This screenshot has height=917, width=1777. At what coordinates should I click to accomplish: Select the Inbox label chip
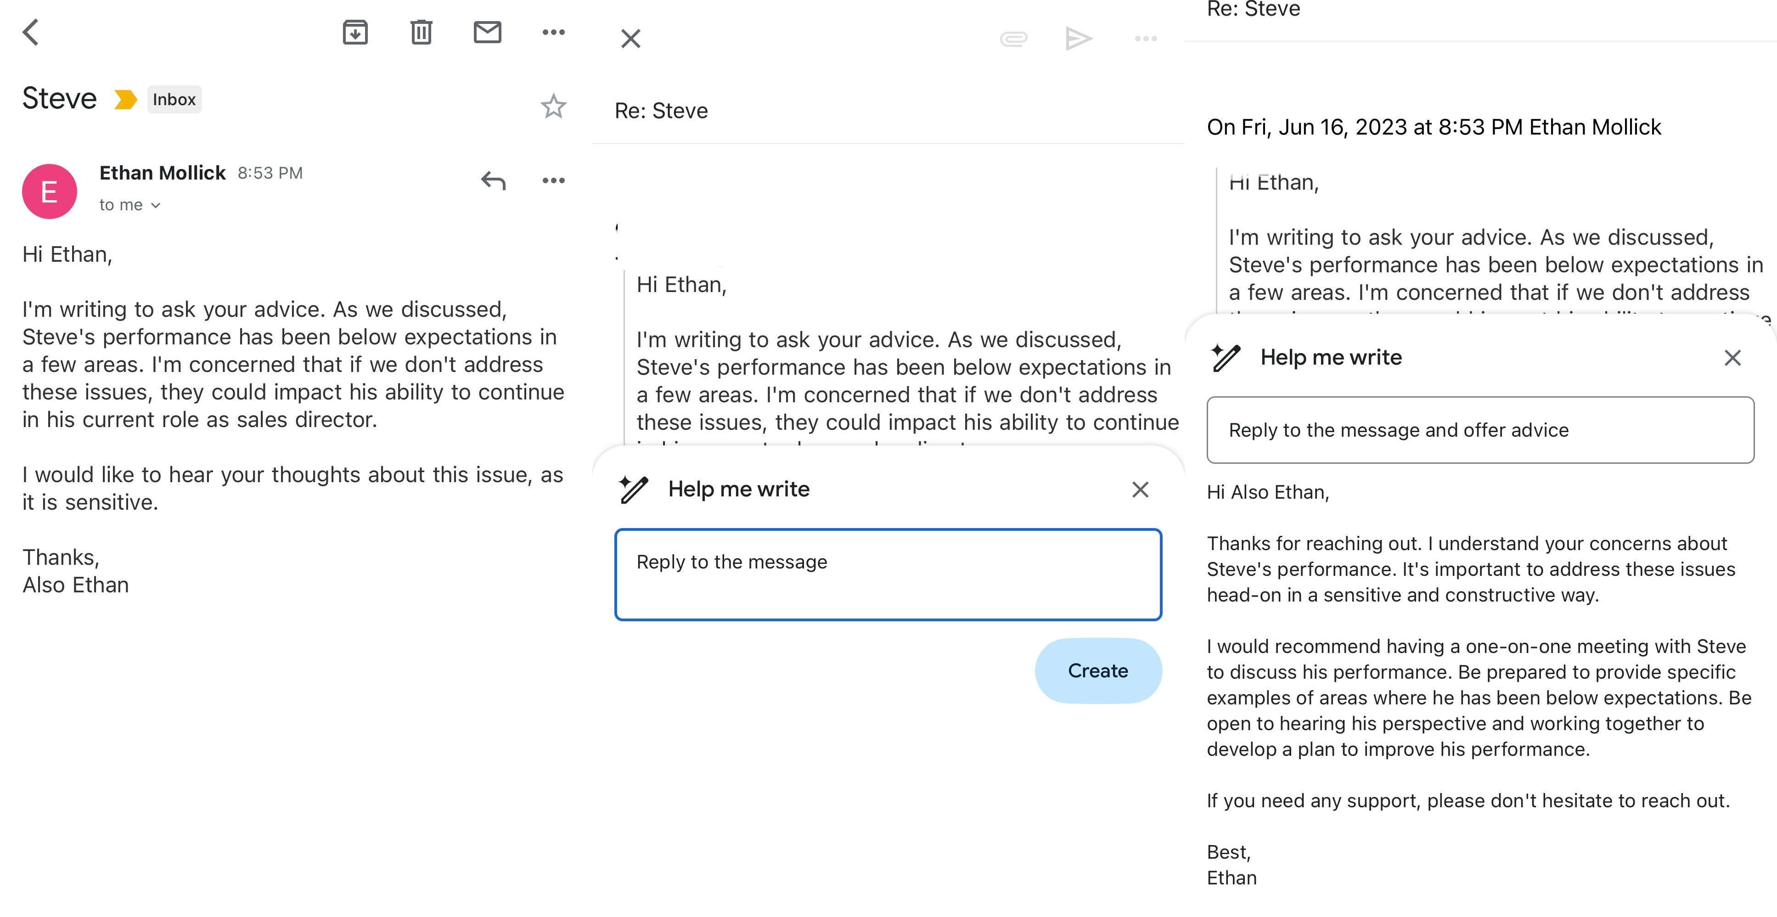point(174,99)
